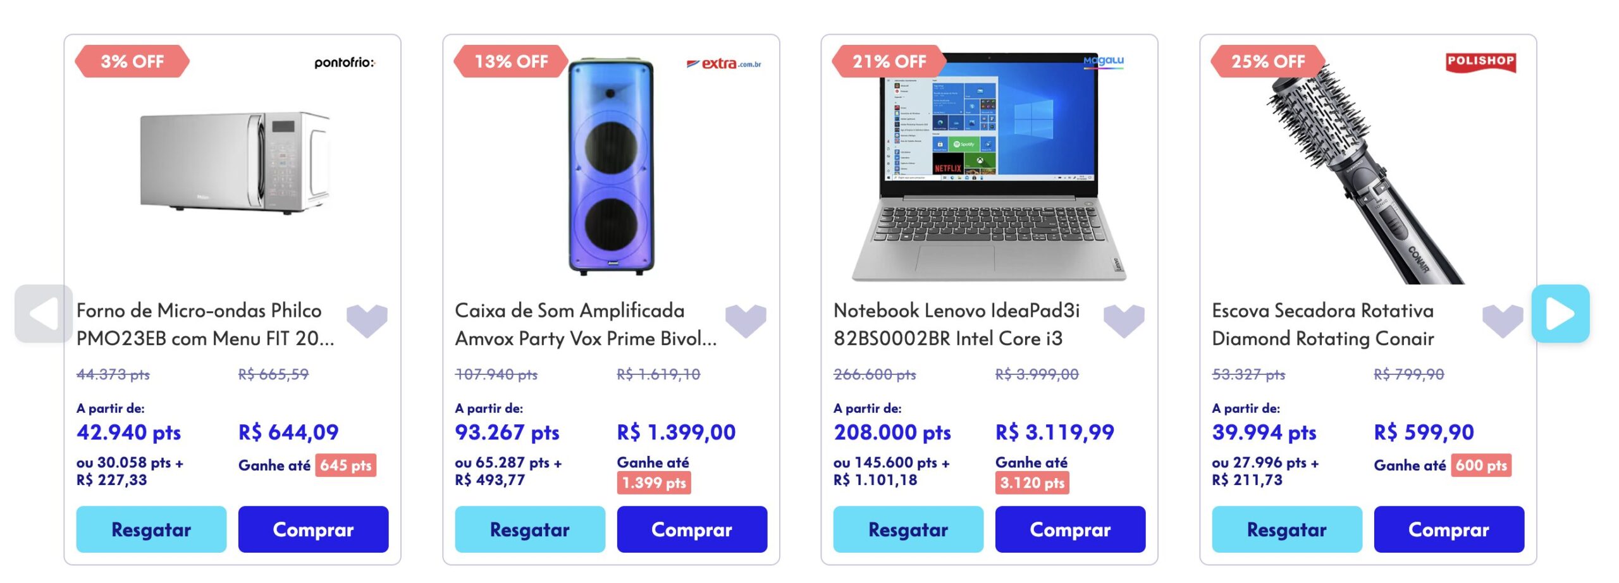Screen dimensions: 1619x583
Task: Click the Polishop store logo
Action: point(1480,62)
